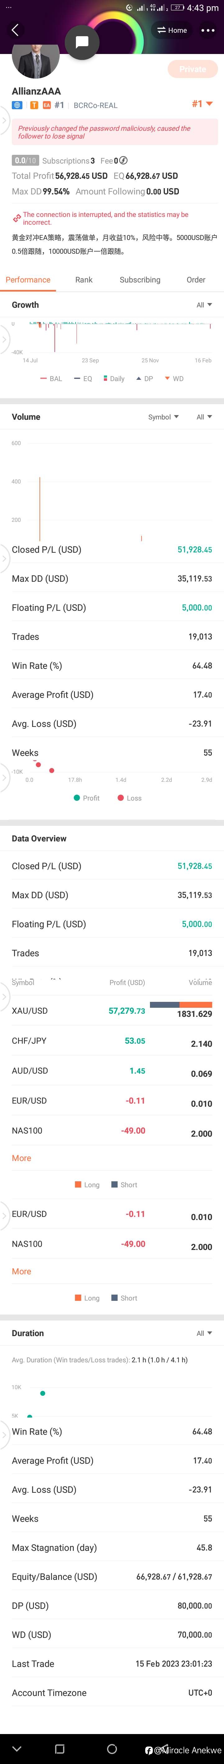The width and height of the screenshot is (224, 1764).
Task: Switch to the Rank tab
Action: [83, 279]
